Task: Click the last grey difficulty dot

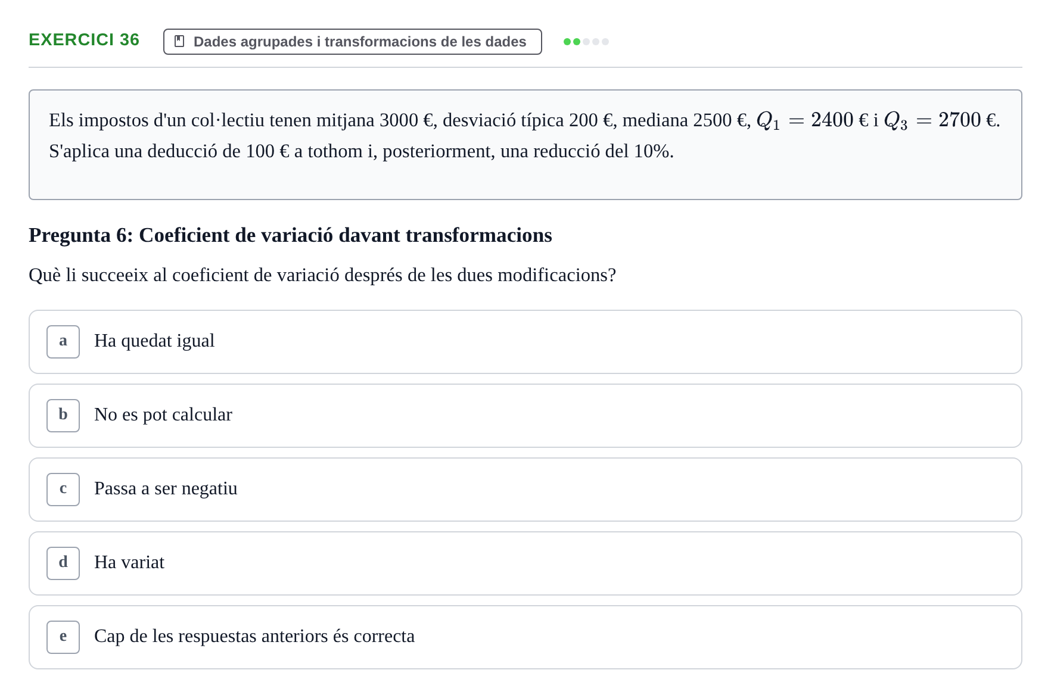Action: [x=605, y=42]
